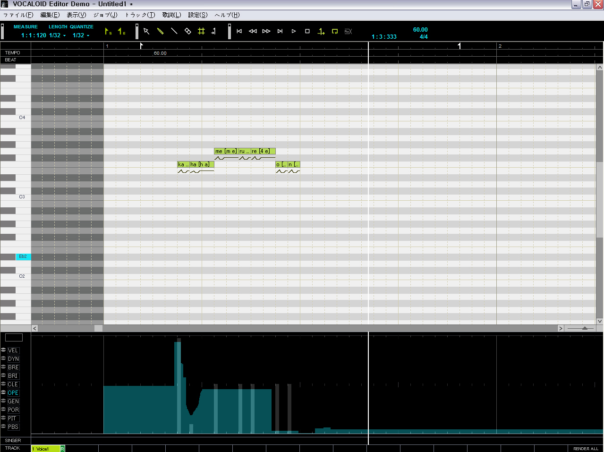Select the 1 Voice1 track
Viewport: 604px width, 452px height.
pyautogui.click(x=46, y=449)
